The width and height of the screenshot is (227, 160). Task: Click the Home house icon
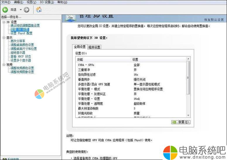click(39, 10)
